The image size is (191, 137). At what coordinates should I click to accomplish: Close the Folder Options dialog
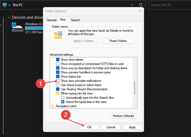click(x=140, y=11)
